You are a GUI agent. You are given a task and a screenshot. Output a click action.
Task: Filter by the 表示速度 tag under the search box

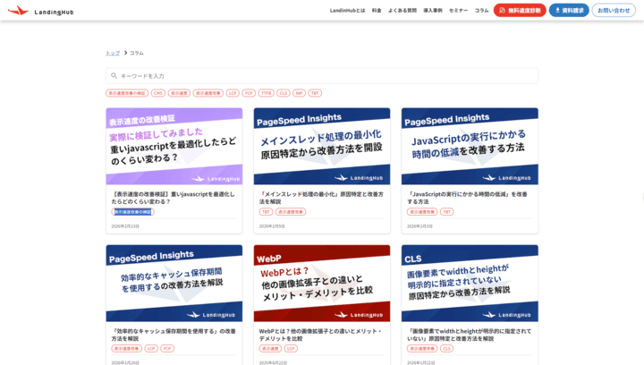click(x=179, y=93)
